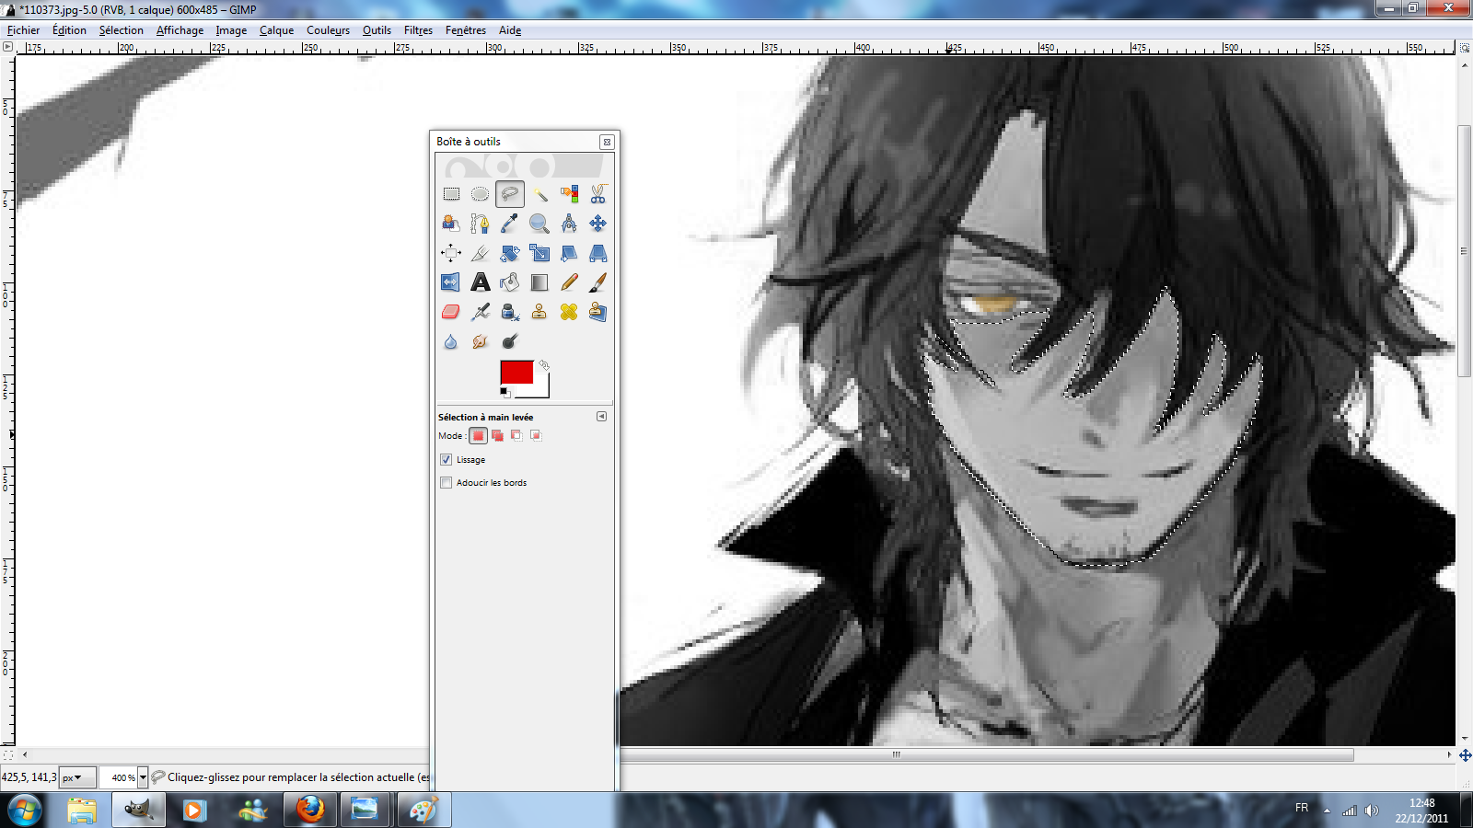Open the Couleurs menu
Viewport: 1473px width, 828px height.
pos(328,30)
